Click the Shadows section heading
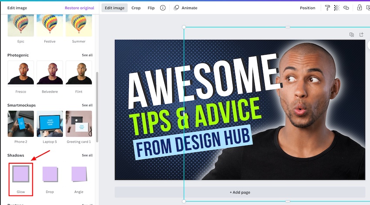The height and width of the screenshot is (205, 370). tap(16, 155)
